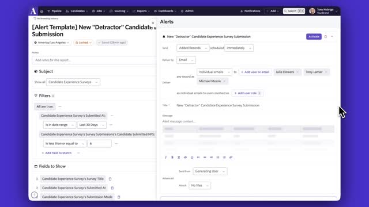Select Candidate Experience Survey's Survey Title field
Screen dimensions: 369x207
[73, 179]
